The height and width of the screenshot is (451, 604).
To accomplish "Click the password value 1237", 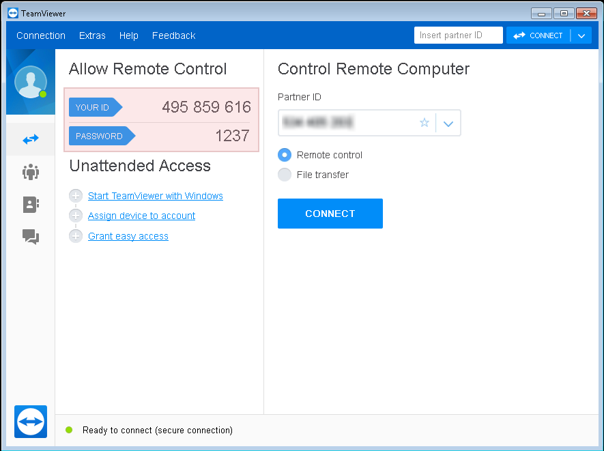I will coord(232,136).
